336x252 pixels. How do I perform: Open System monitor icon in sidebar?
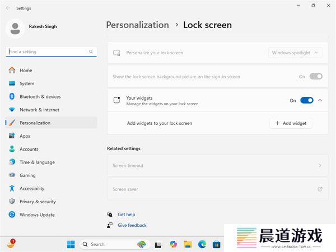(x=12, y=83)
